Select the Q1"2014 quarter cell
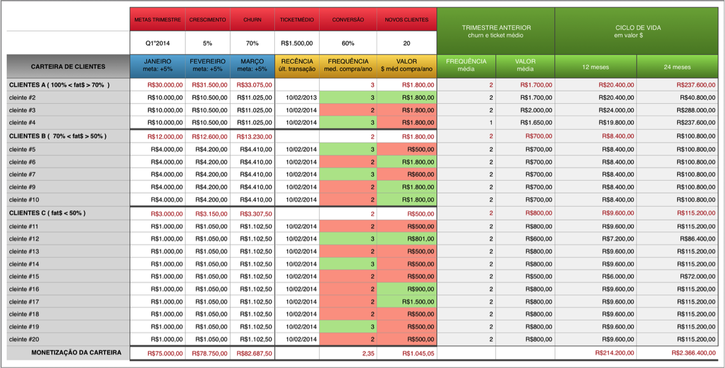Screen dimensions: 725x368 click(x=158, y=43)
